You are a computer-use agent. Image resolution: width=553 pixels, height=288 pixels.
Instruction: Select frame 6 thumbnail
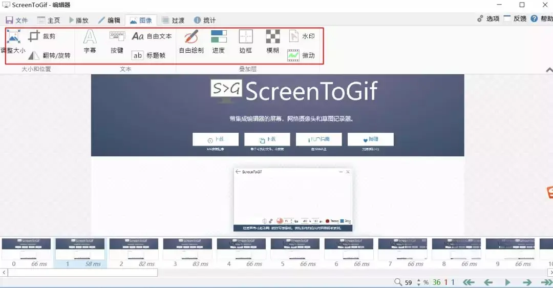tap(349, 253)
